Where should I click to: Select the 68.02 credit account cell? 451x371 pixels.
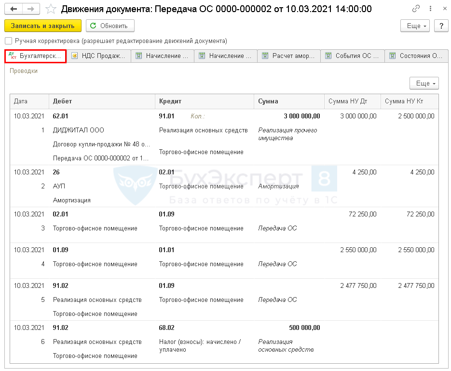point(167,328)
